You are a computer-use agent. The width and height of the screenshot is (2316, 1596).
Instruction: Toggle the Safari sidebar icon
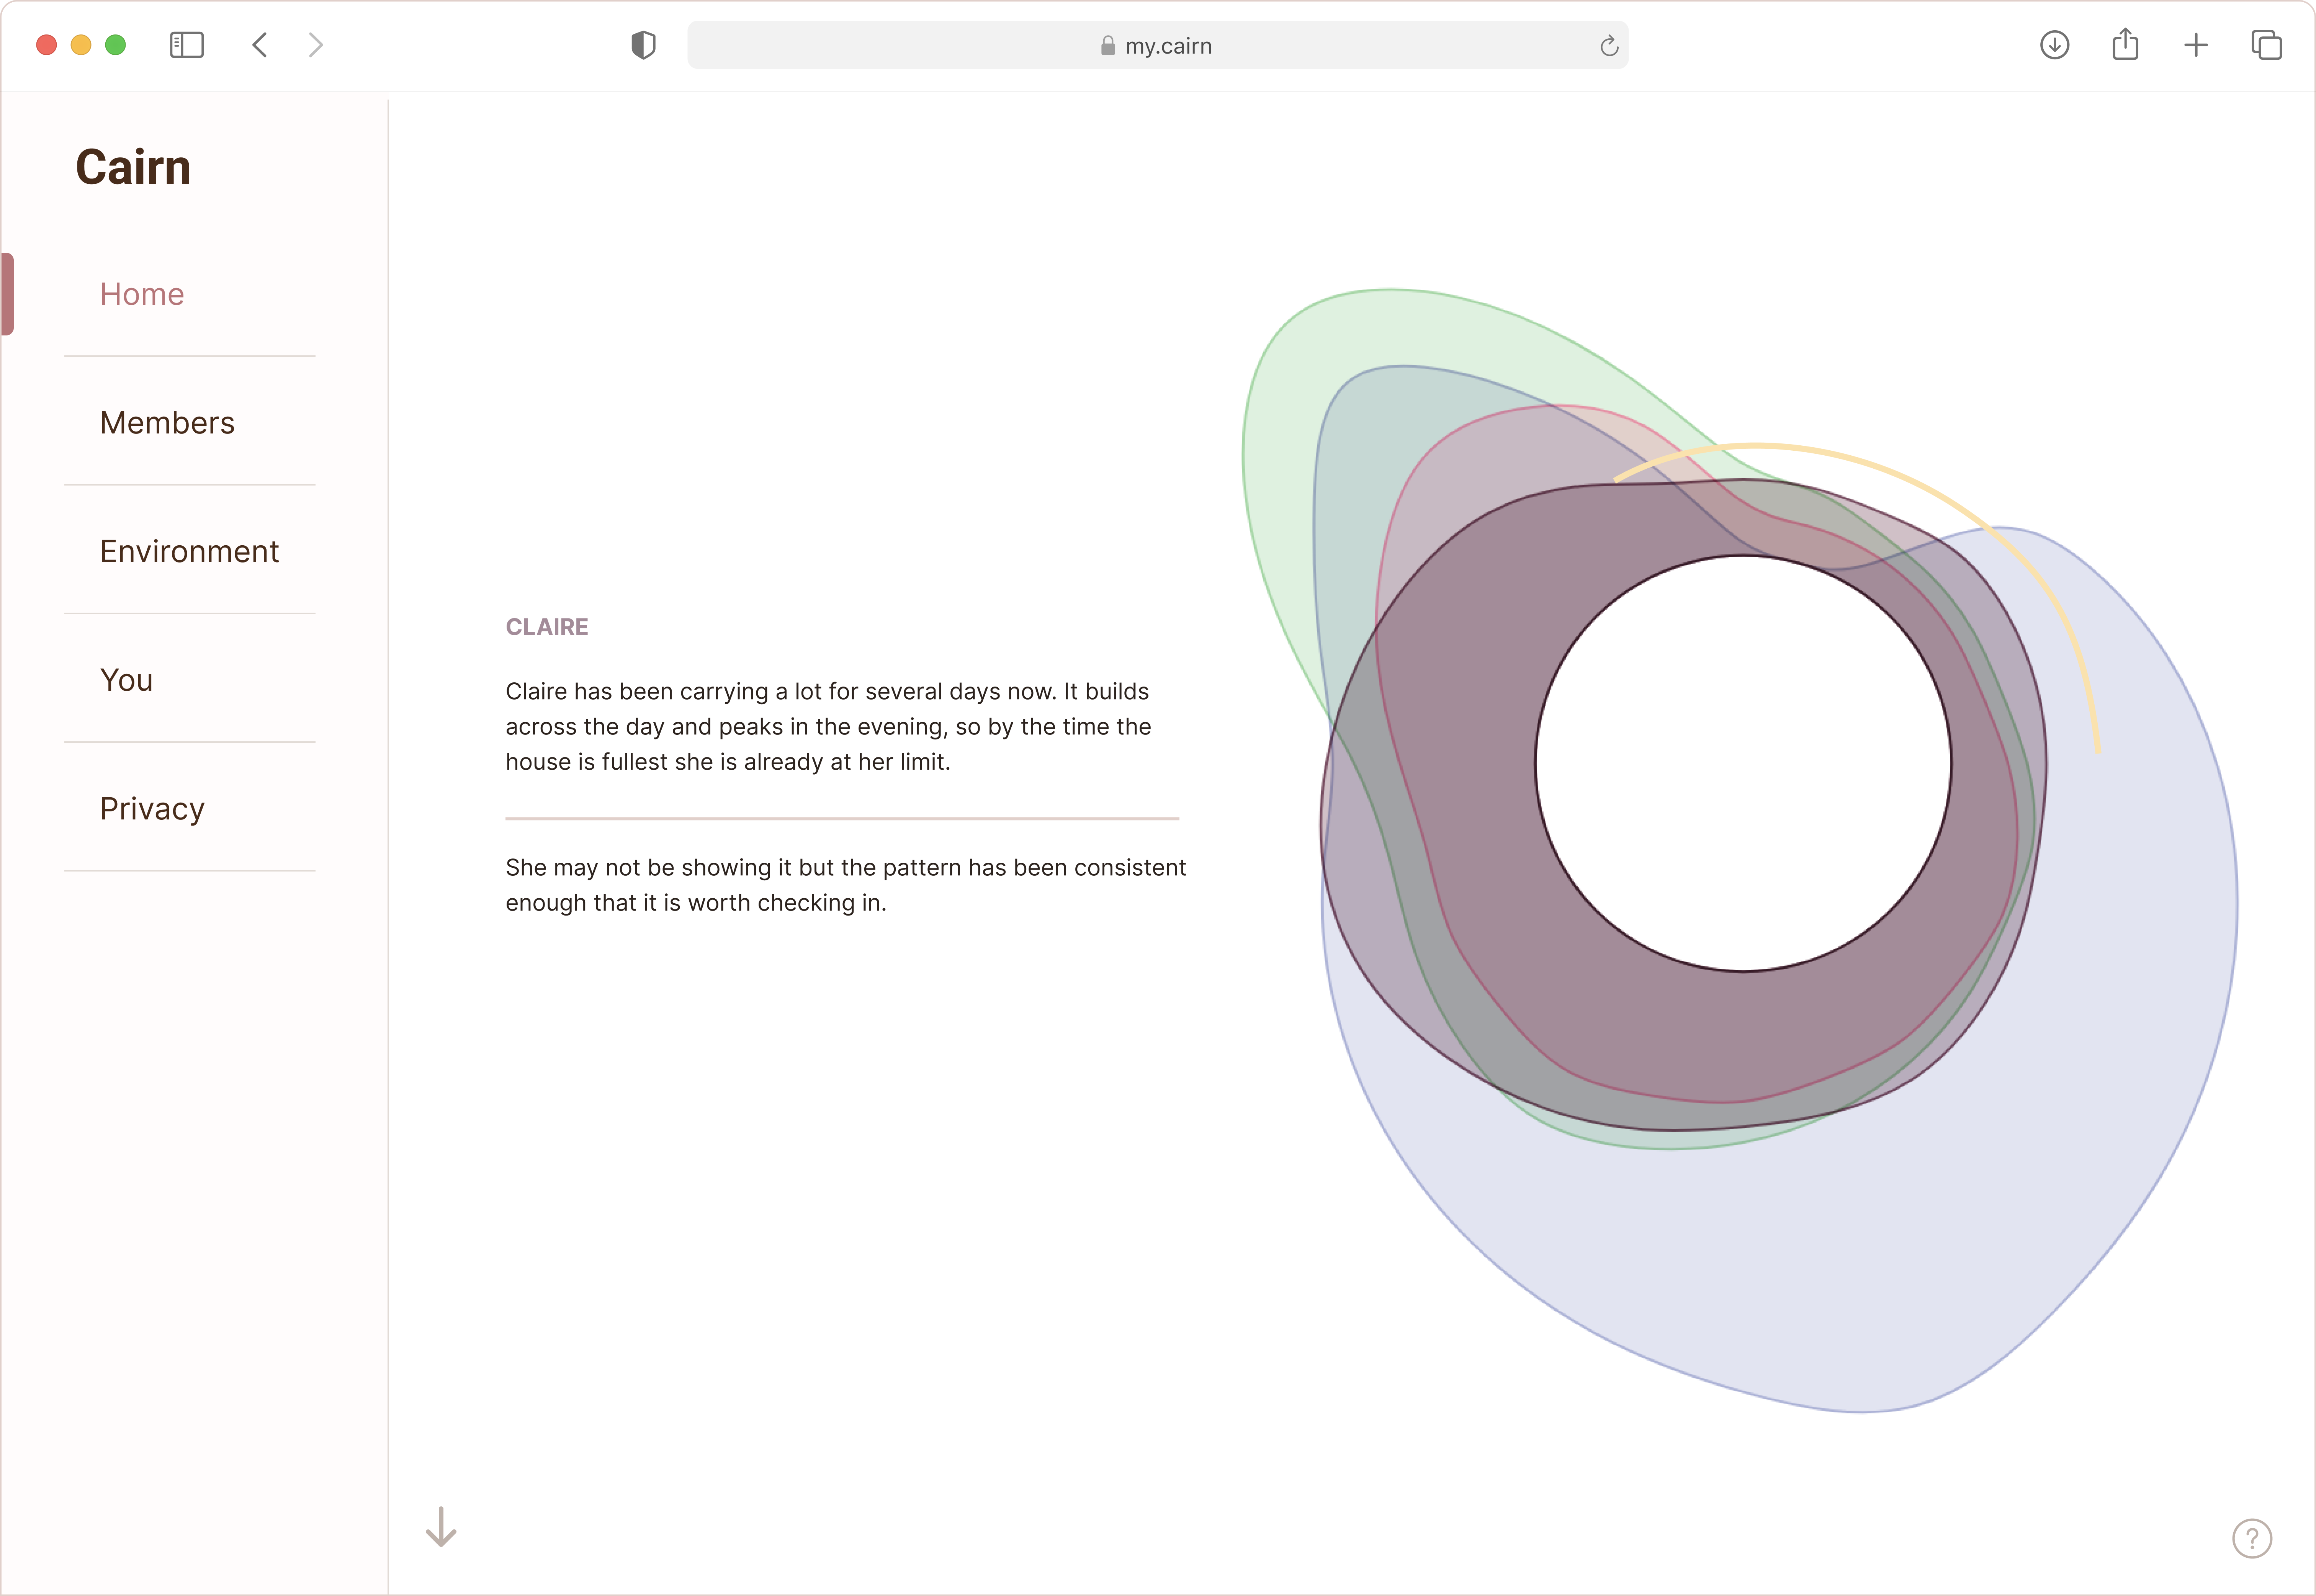coord(187,45)
